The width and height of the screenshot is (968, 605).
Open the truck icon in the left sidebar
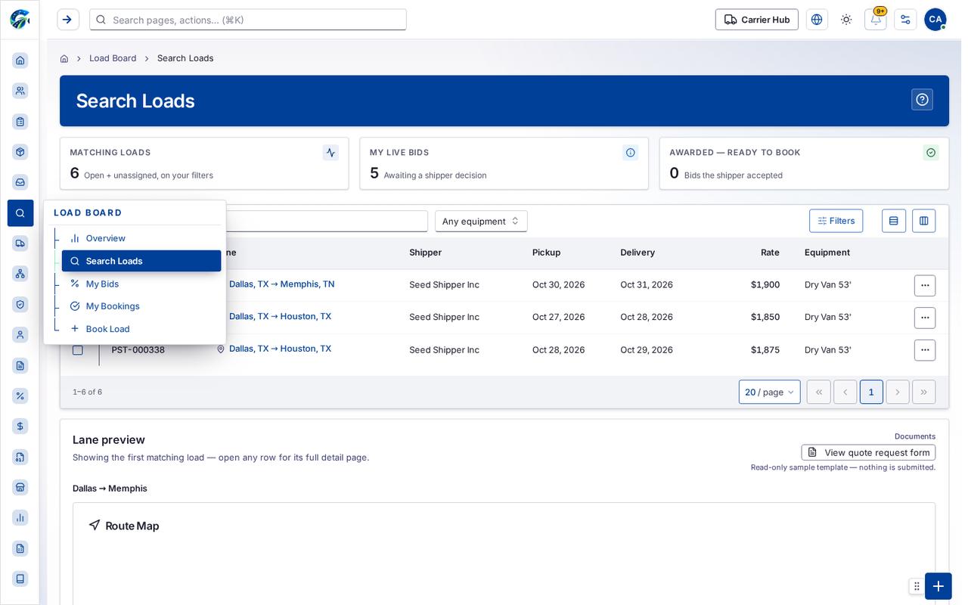[20, 243]
